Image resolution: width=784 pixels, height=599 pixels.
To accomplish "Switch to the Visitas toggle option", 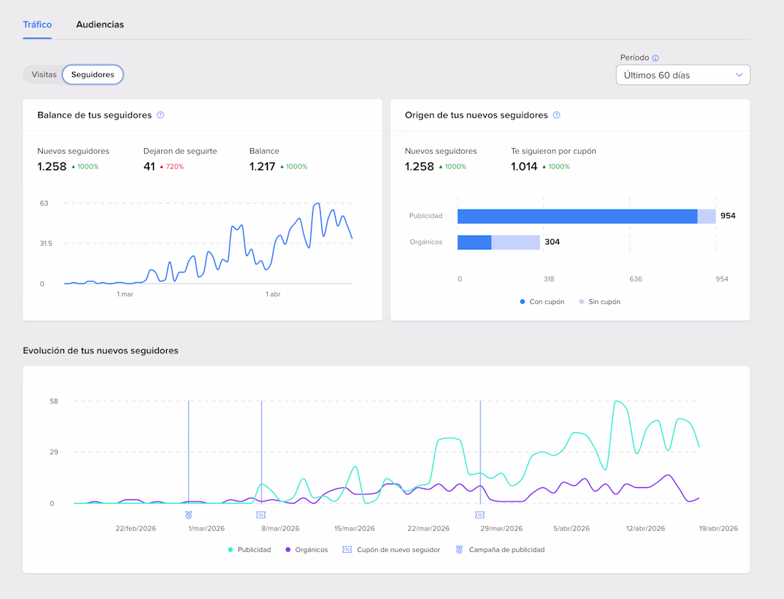I will click(x=44, y=75).
